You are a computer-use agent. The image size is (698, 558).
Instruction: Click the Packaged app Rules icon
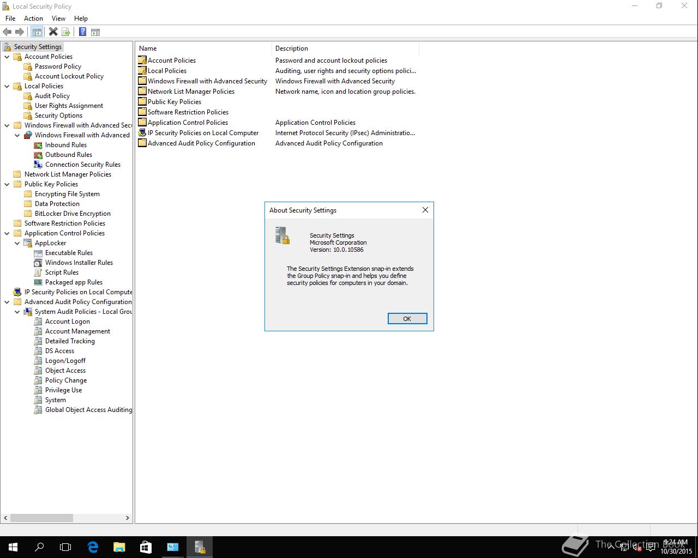pos(38,282)
